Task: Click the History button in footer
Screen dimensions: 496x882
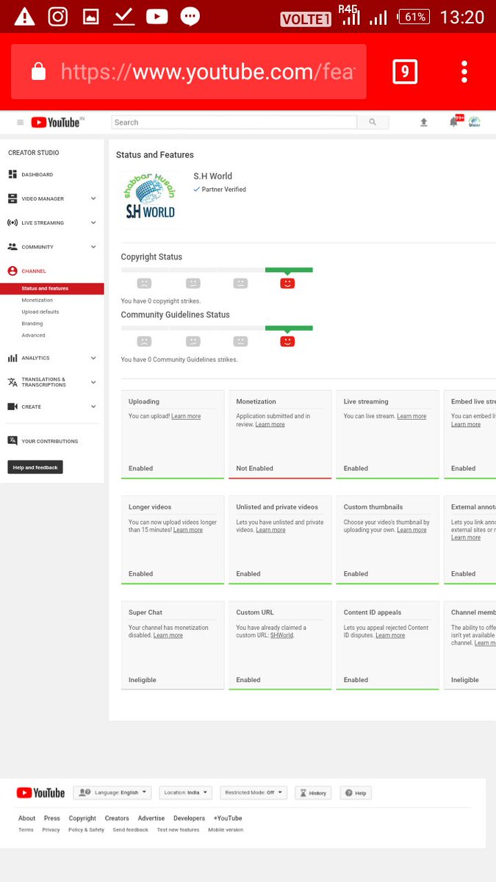Action: point(313,793)
